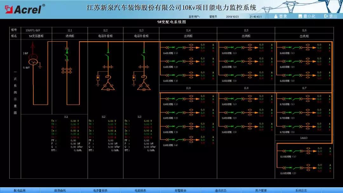Screen dimensions: 343x193
Task: Click the 电容补偿柜 cell under 1L3
Action: [141, 36]
